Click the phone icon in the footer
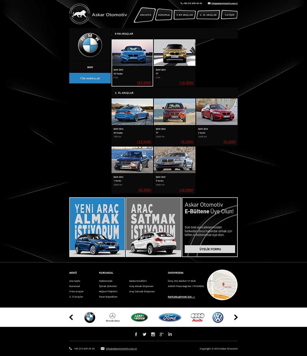 click(71, 349)
